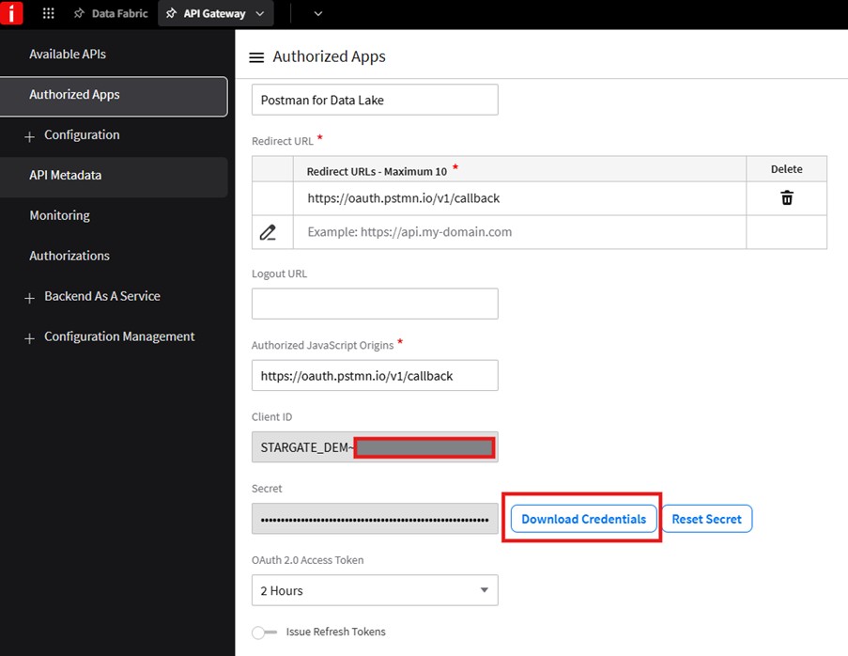
Task: Open the app launcher grid icon
Action: pyautogui.click(x=49, y=14)
